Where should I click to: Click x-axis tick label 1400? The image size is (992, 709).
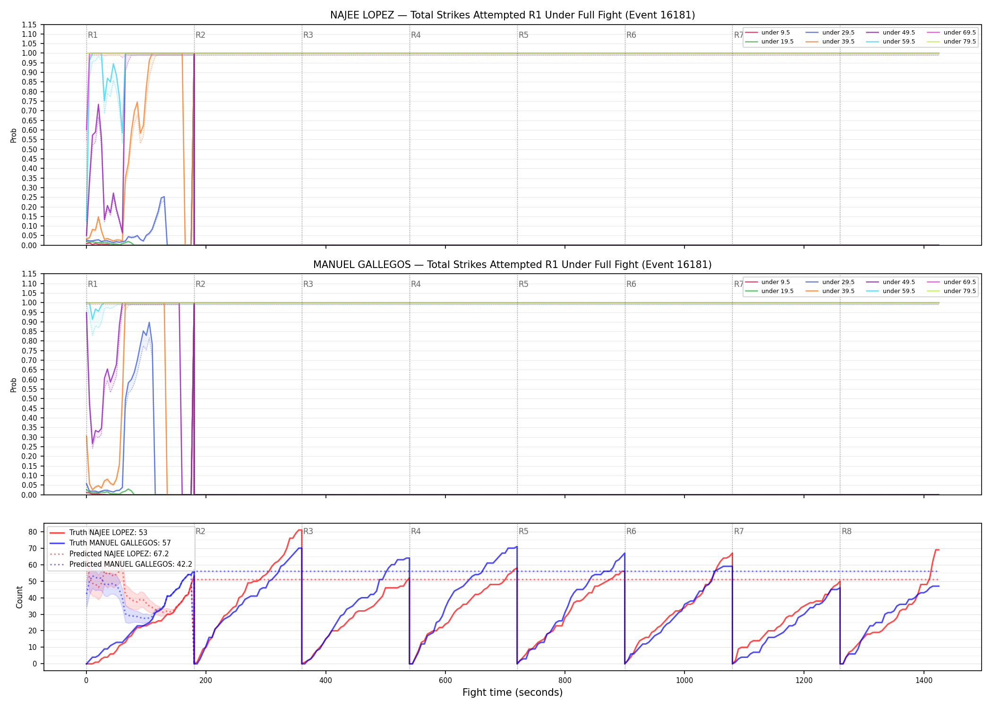924,681
